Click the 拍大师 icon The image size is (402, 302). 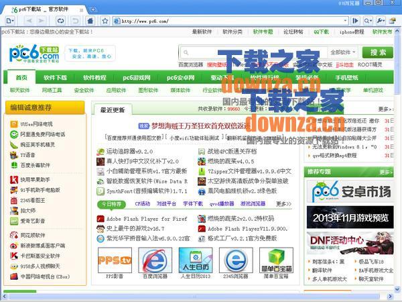tap(14, 211)
